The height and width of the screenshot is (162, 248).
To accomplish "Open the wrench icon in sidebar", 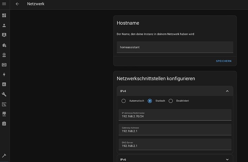I will pyautogui.click(x=4, y=94).
